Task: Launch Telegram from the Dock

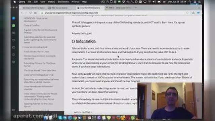Action: click(65, 118)
